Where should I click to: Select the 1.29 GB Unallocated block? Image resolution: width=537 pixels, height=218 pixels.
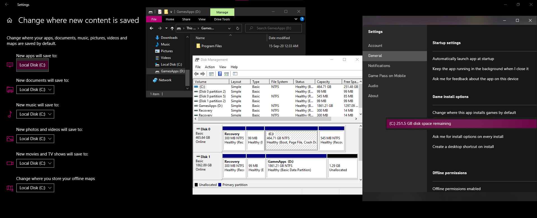tap(342, 166)
